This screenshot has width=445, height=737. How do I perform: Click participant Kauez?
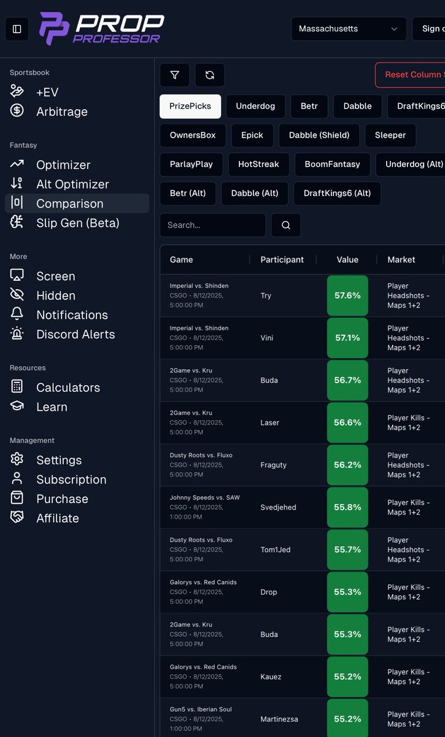point(271,677)
